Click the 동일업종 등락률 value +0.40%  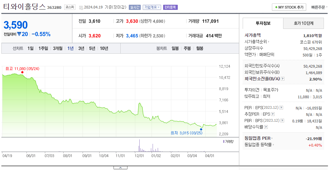[315, 145]
